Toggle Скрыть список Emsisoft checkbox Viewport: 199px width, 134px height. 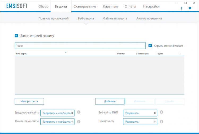coord(150,46)
